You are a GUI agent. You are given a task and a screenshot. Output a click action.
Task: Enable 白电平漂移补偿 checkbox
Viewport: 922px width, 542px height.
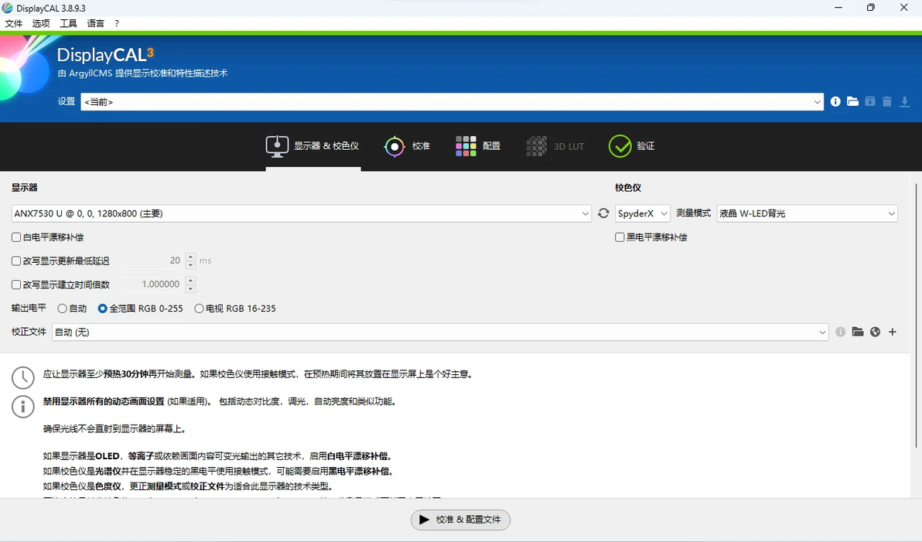16,237
